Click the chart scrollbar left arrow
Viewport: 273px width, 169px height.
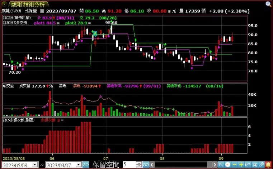152,165
